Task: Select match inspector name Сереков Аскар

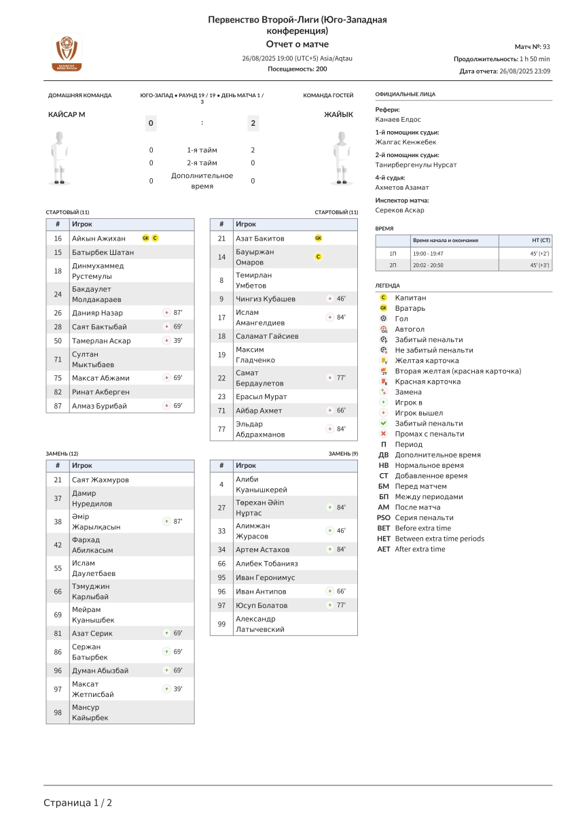Action: [x=399, y=210]
